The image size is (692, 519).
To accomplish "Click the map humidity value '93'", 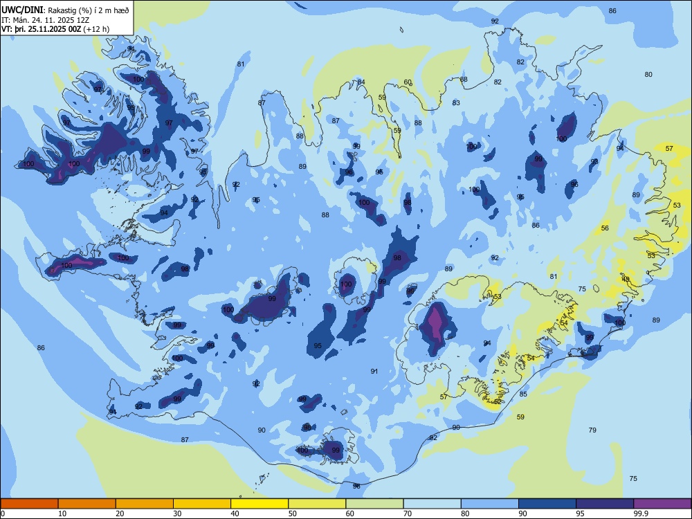I will pos(594,161).
